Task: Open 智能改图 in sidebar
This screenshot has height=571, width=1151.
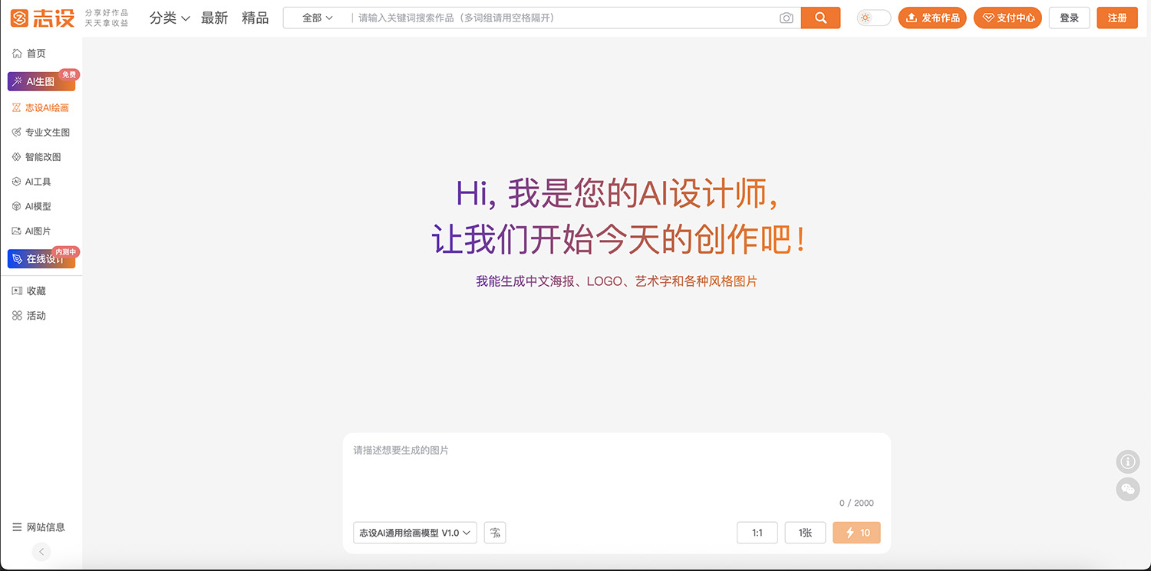Action: point(43,157)
